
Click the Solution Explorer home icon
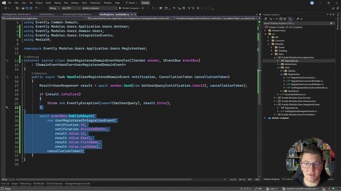(265, 19)
